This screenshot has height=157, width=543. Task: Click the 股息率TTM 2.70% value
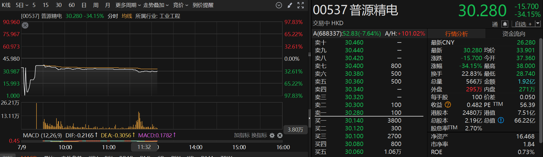[x=473, y=128]
